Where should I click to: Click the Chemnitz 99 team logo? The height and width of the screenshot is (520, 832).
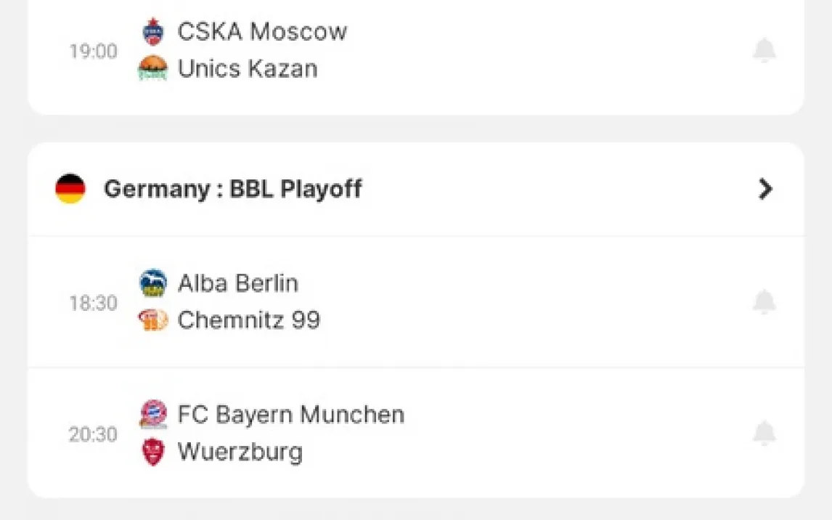(153, 320)
